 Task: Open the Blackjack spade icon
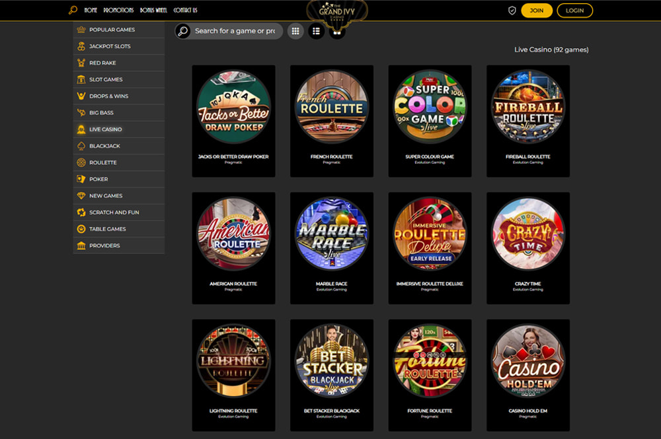[81, 146]
